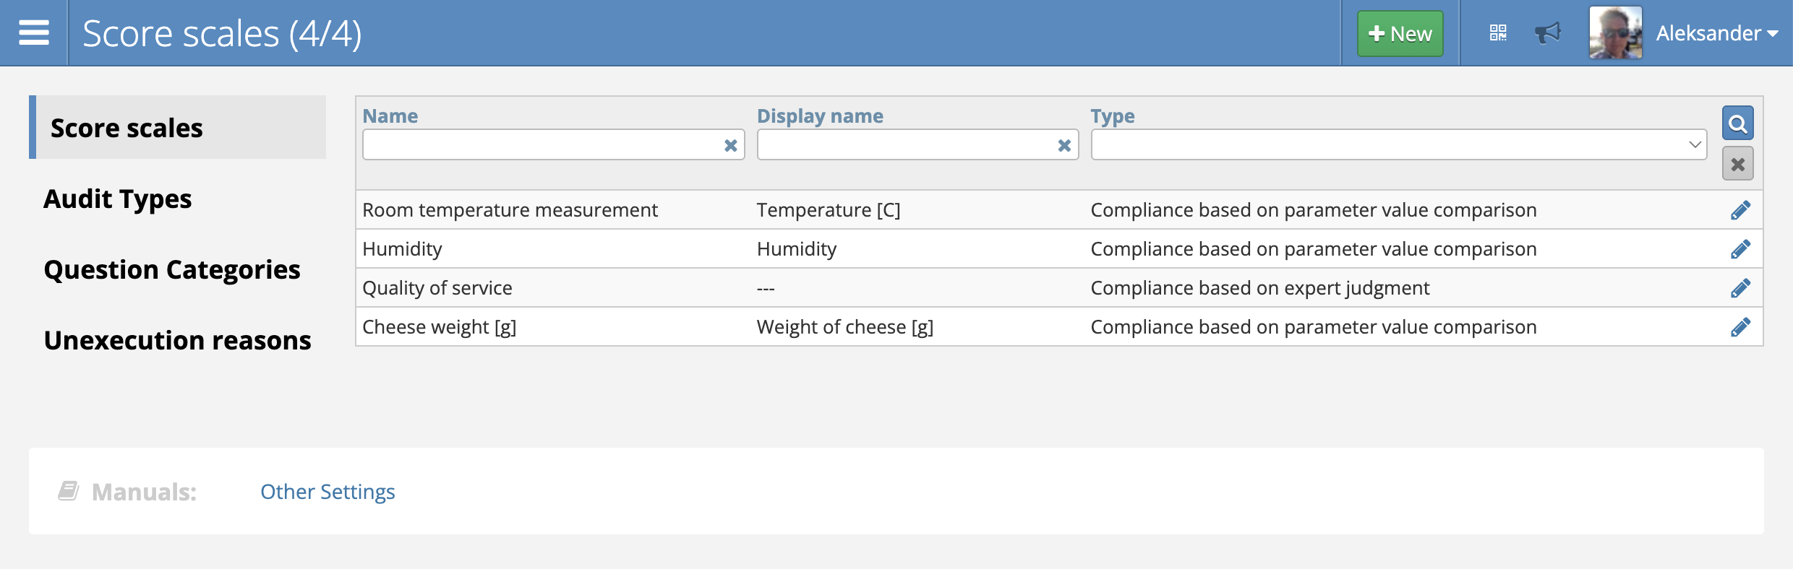The width and height of the screenshot is (1793, 569).
Task: Click the search magnifier filter button
Action: (1737, 124)
